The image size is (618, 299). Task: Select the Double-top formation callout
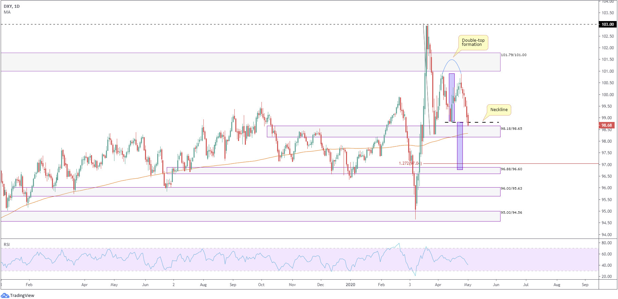pyautogui.click(x=473, y=42)
